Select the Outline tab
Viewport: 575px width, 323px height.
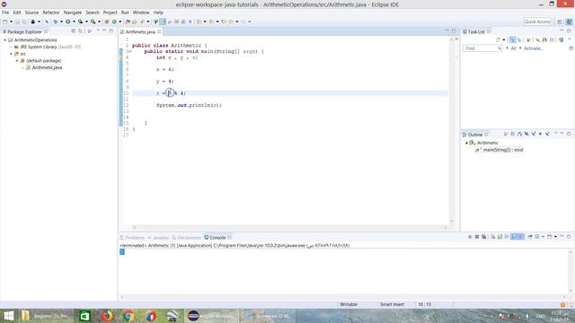coord(475,135)
